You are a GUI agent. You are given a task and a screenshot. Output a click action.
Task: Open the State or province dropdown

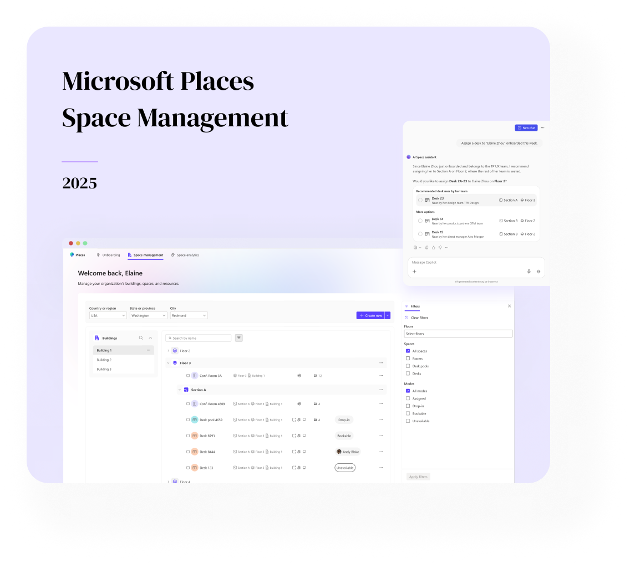click(148, 316)
